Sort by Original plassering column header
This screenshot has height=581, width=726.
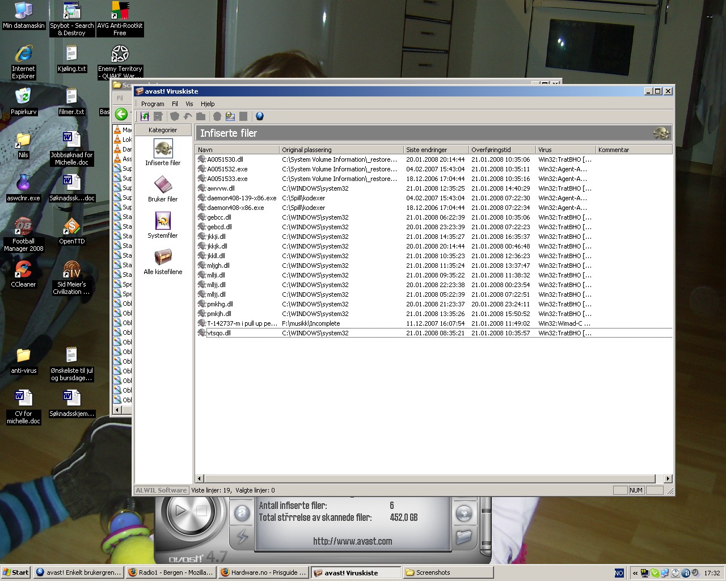341,150
